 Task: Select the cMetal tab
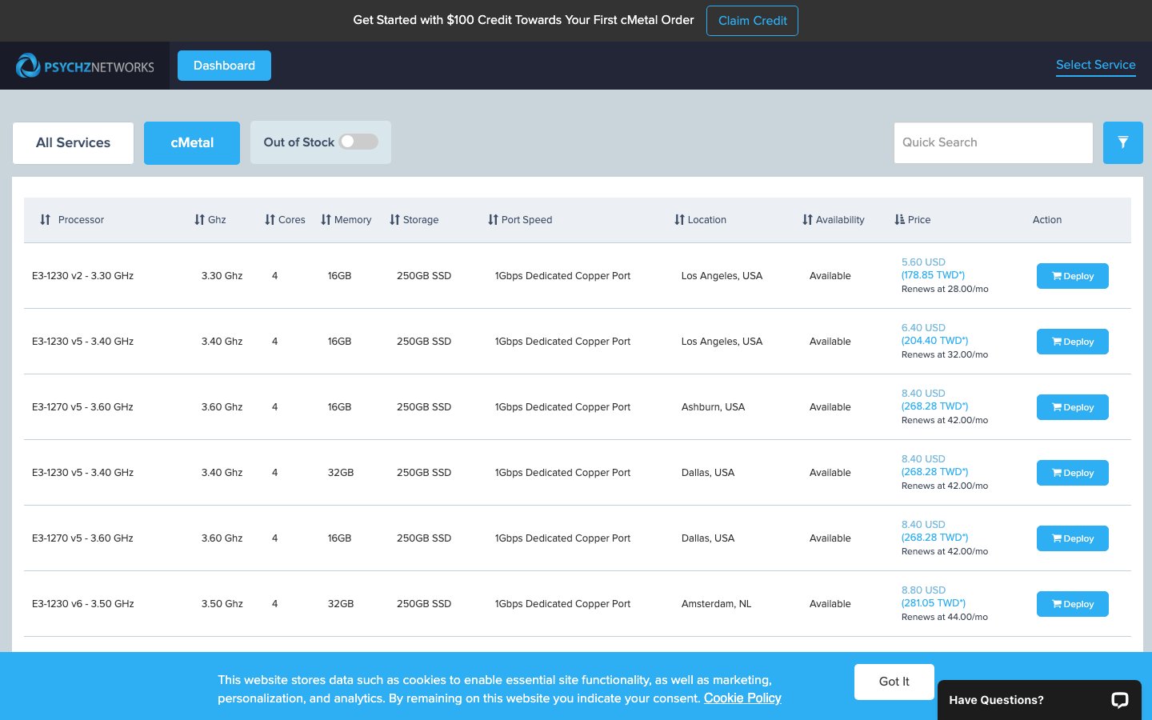point(192,143)
